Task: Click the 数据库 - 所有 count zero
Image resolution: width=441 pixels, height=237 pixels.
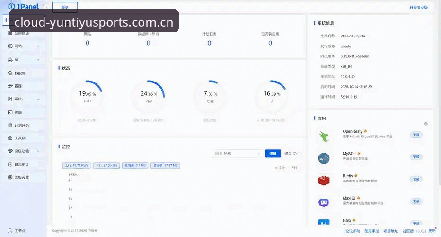Action: [x=149, y=43]
